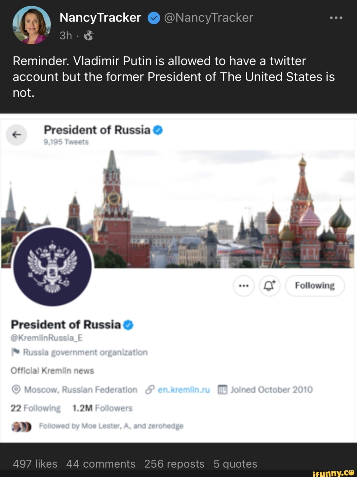Image resolution: width=357 pixels, height=477 pixels.
Task: Click the verified checkmark on President of Russia
Action: point(130,325)
